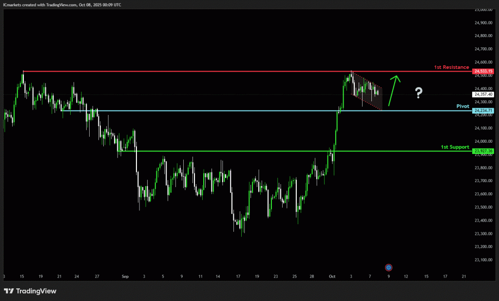This screenshot has height=301, width=499.
Task: Select the Pivot text label
Action: [x=462, y=106]
